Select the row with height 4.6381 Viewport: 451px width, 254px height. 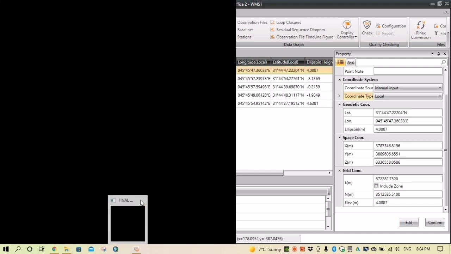pyautogui.click(x=284, y=103)
